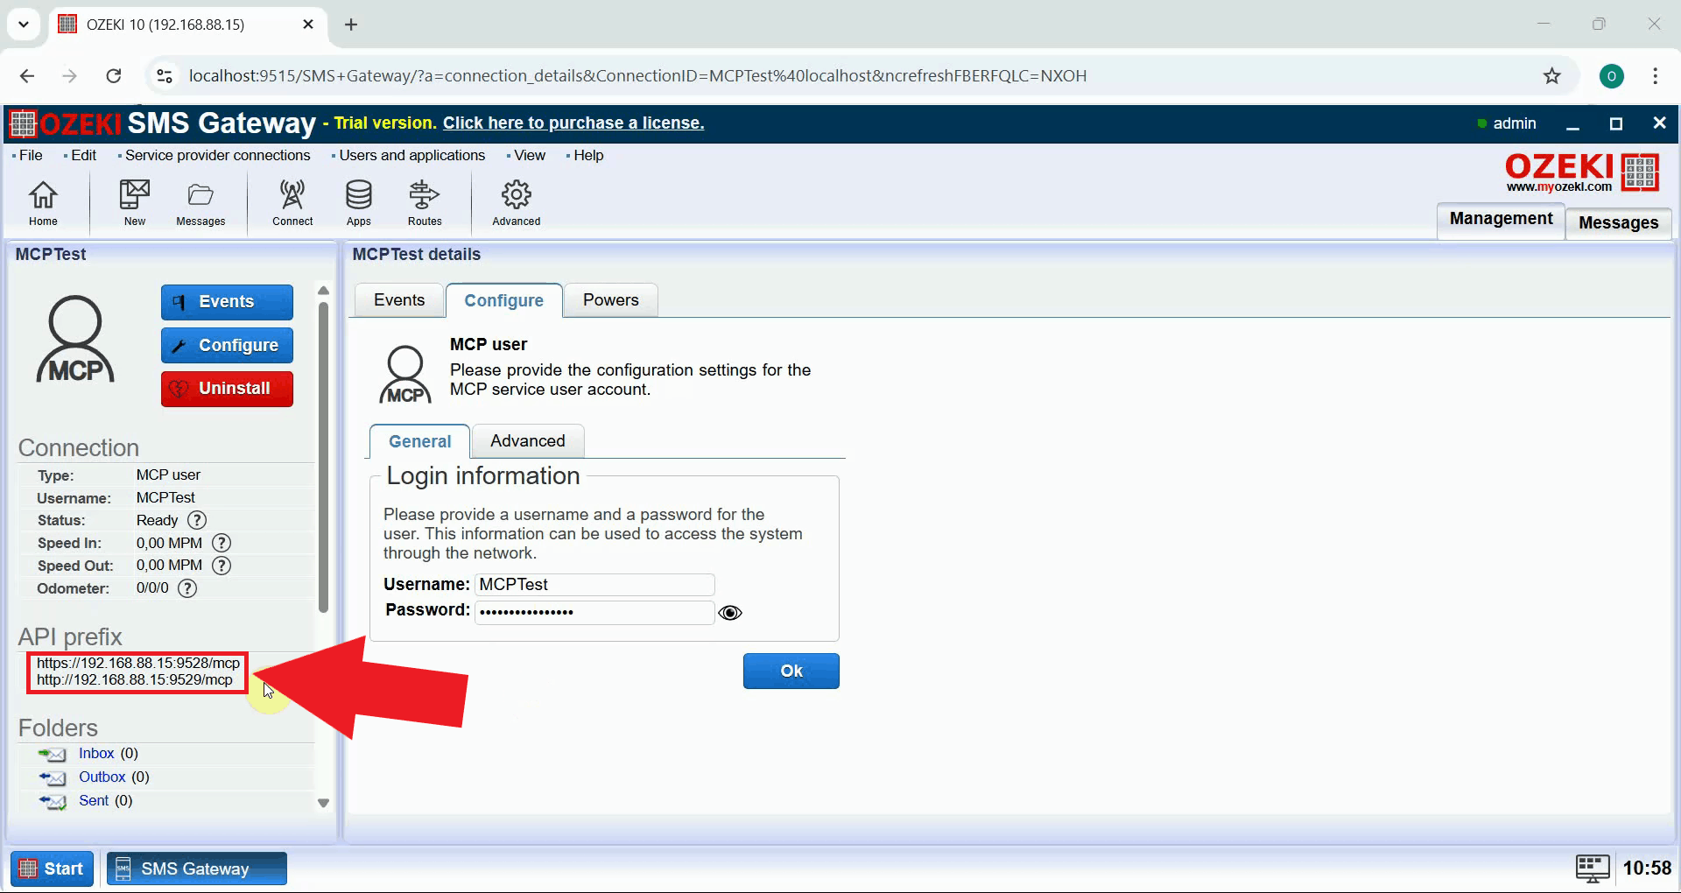Click the Home icon in the toolbar
The height and width of the screenshot is (893, 1681).
[x=42, y=202]
